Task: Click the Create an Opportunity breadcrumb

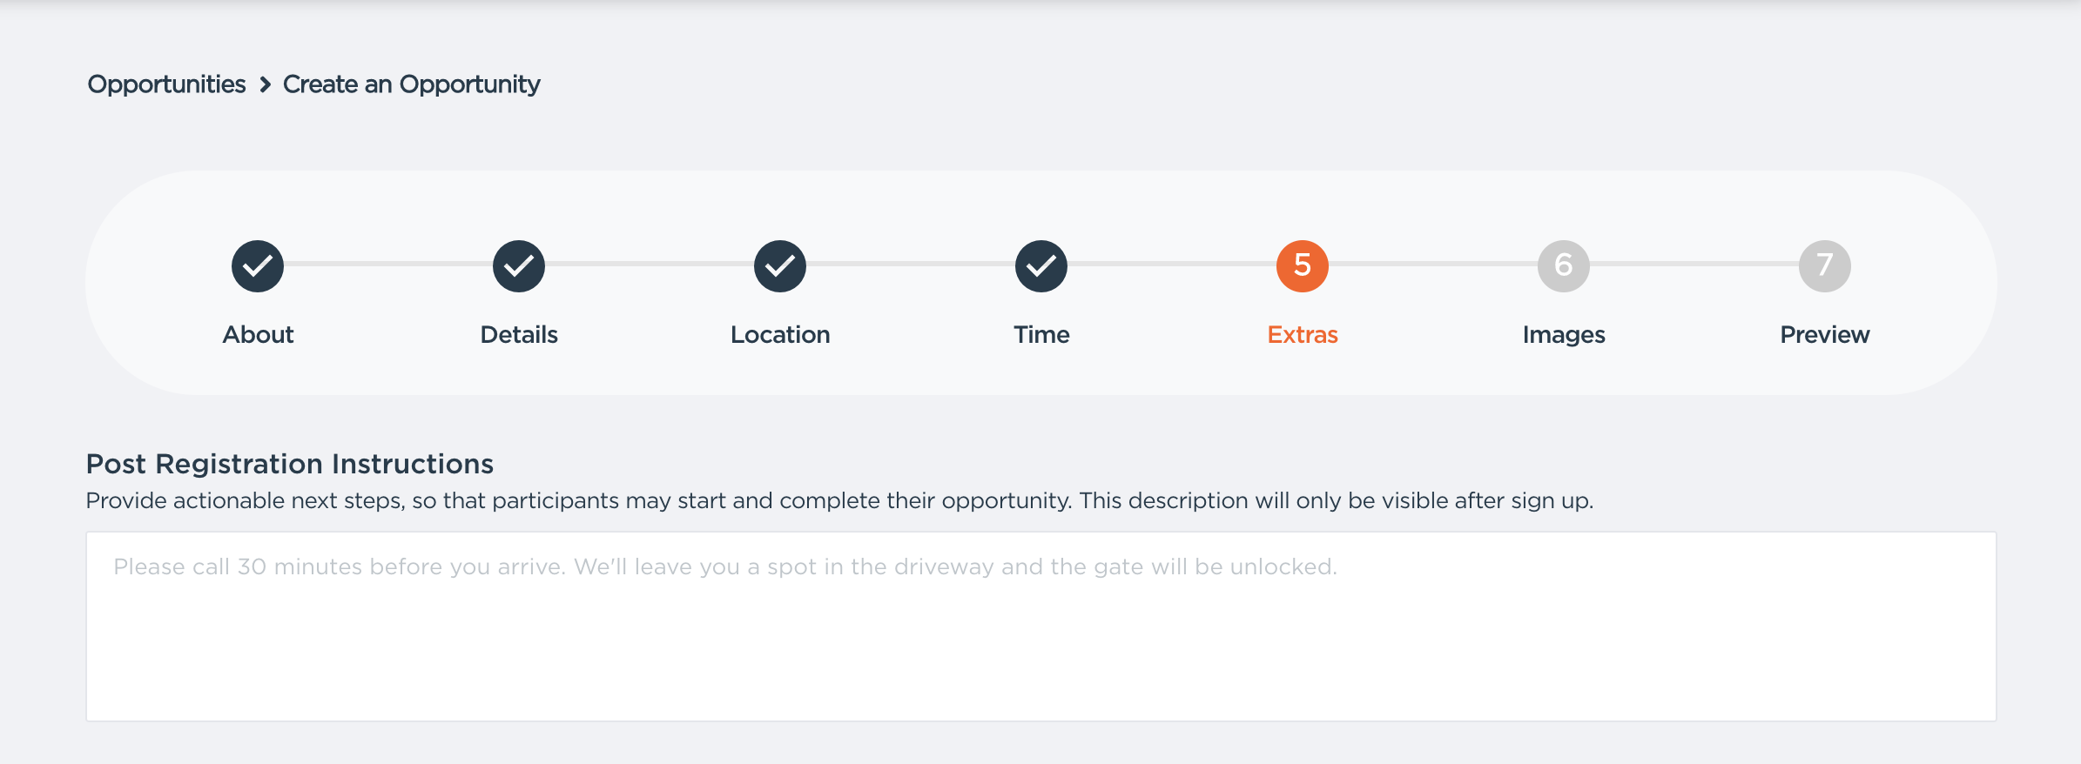Action: click(411, 84)
